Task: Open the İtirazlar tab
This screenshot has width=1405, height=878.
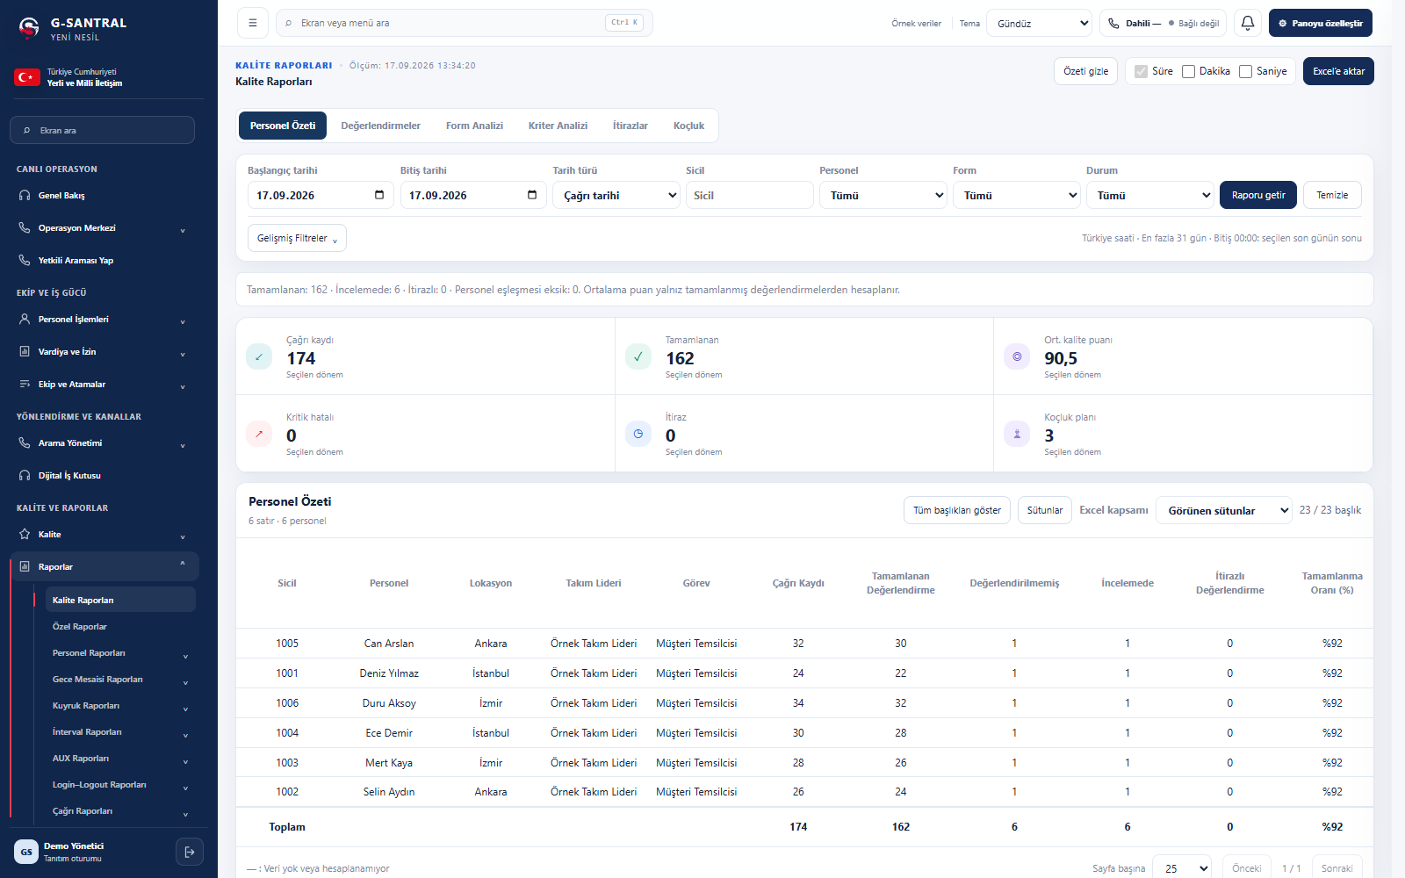Action: [630, 126]
